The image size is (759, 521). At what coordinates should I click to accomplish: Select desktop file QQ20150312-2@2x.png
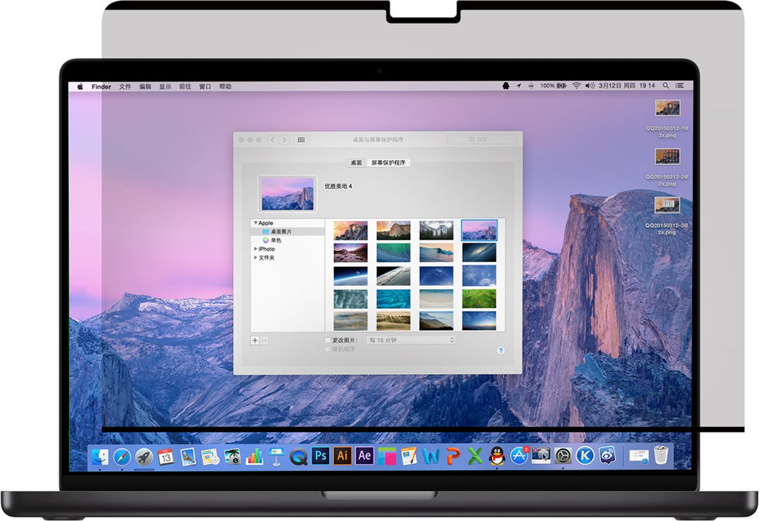667,167
